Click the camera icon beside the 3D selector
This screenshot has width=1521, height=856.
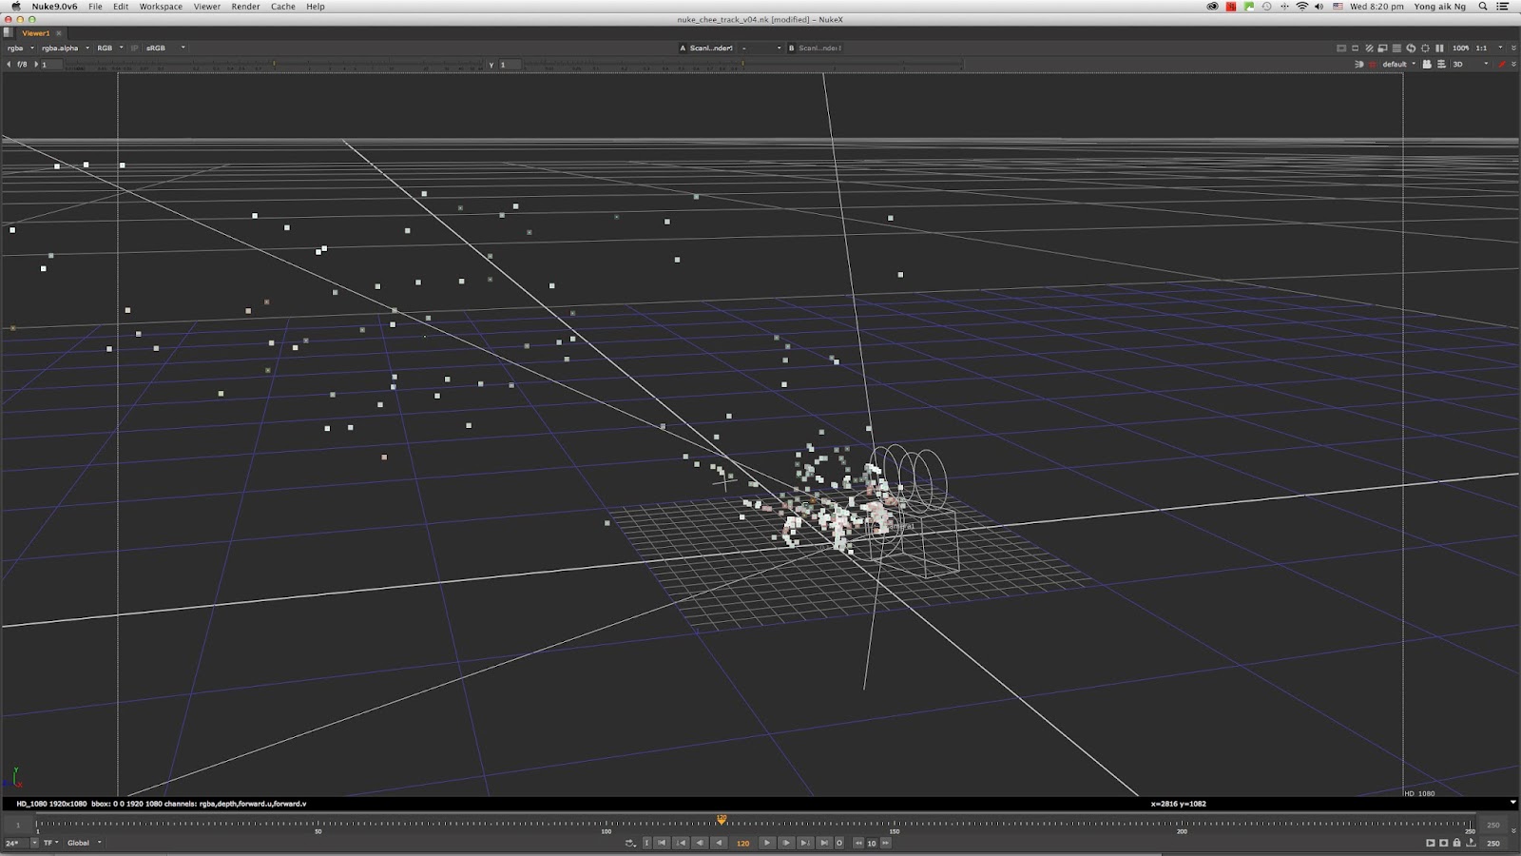tap(1428, 64)
